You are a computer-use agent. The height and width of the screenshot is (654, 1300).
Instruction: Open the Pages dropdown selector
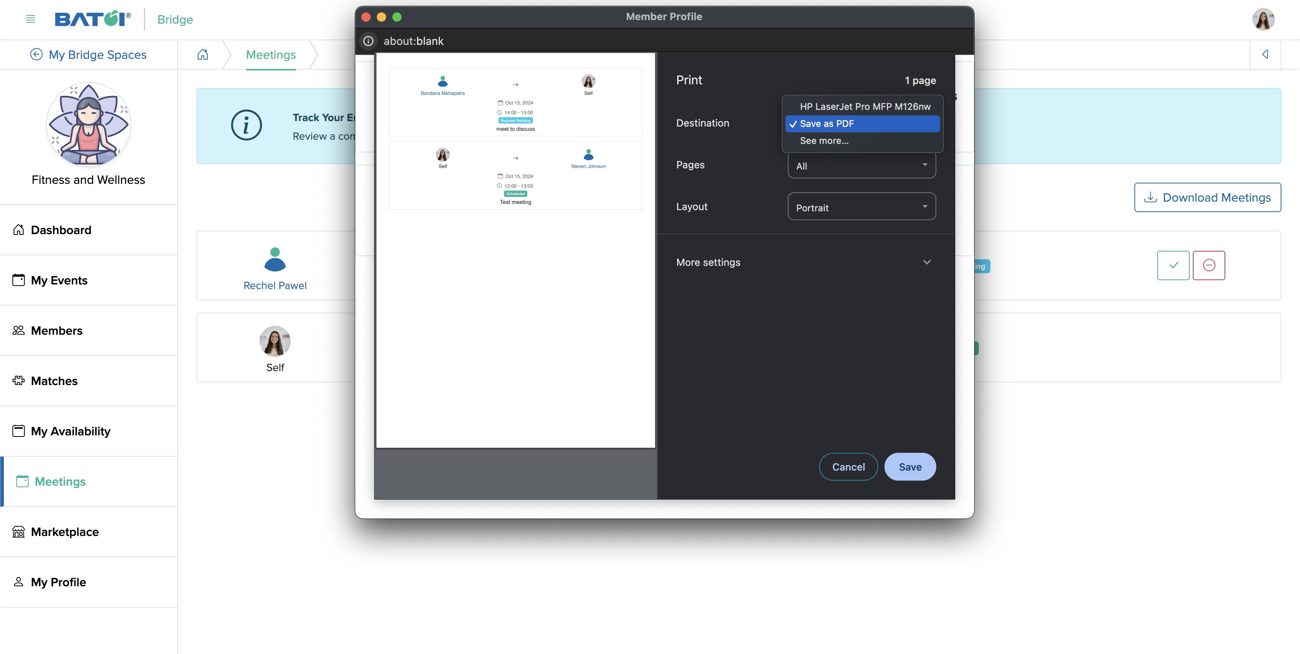pos(860,165)
